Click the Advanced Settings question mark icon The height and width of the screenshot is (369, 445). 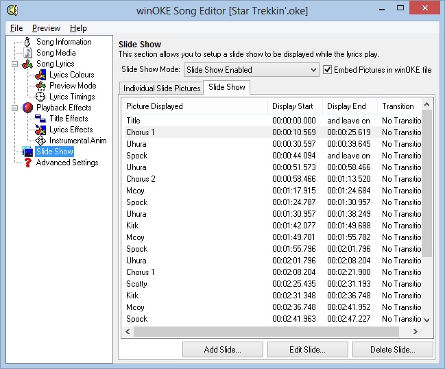coord(28,163)
